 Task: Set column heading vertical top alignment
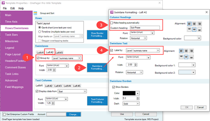coord(189,30)
